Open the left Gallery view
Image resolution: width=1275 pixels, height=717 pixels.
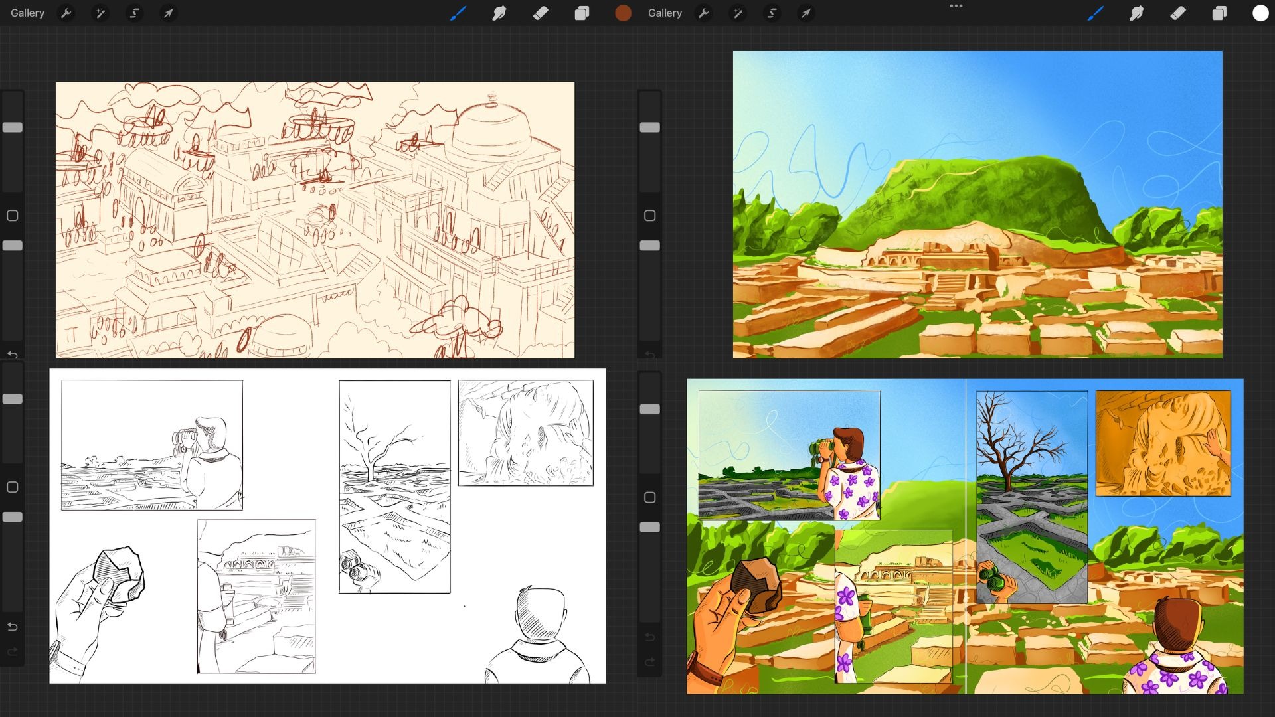coord(27,13)
